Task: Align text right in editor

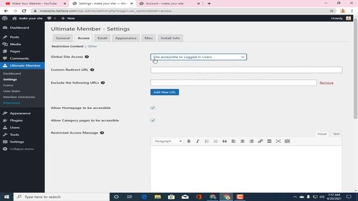Action: point(251,141)
